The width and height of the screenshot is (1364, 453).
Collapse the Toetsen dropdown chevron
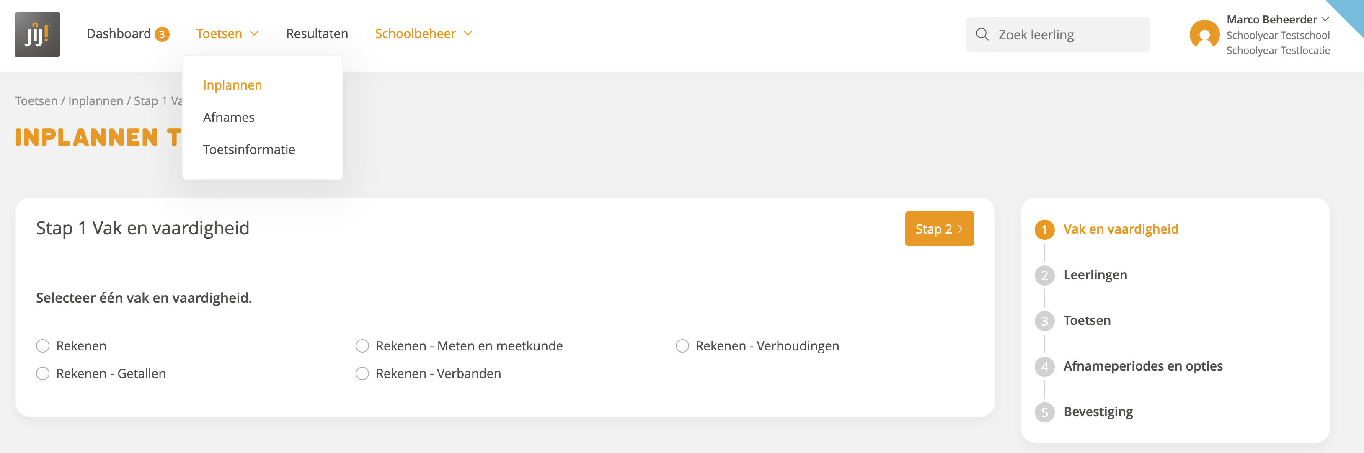[x=254, y=33]
